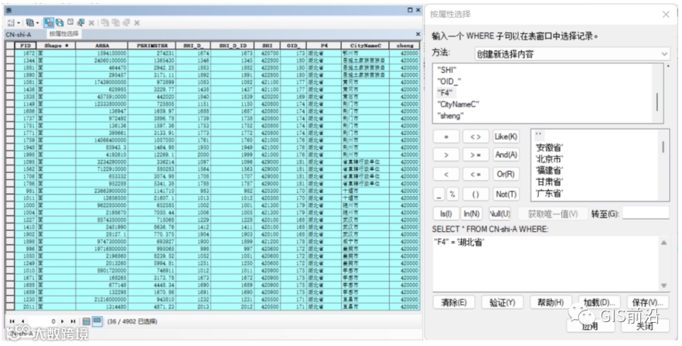Click the 关闭 close button

tap(645, 325)
